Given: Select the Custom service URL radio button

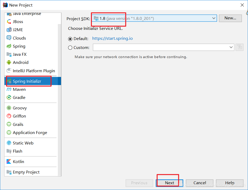Looking at the screenshot, I should [x=70, y=48].
